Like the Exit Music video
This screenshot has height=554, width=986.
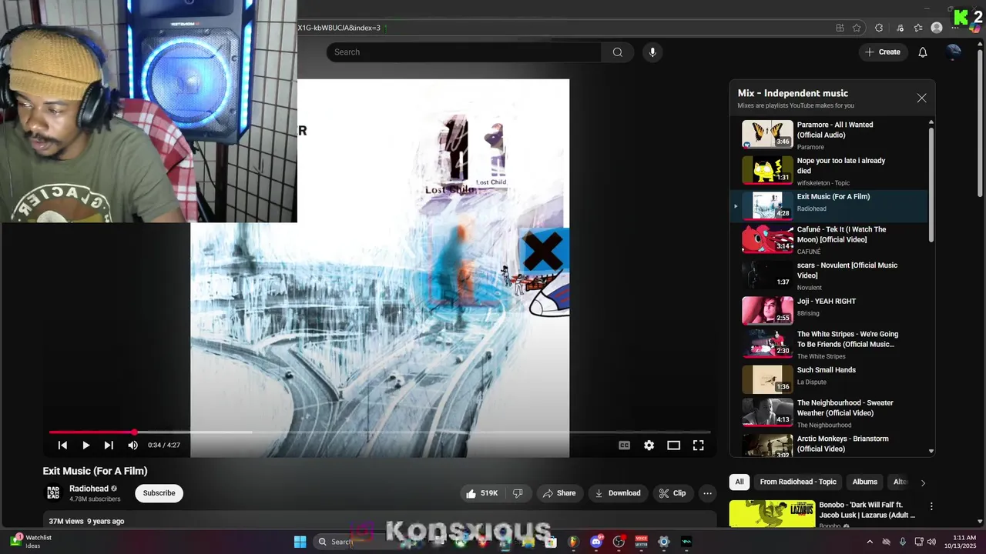coord(482,493)
